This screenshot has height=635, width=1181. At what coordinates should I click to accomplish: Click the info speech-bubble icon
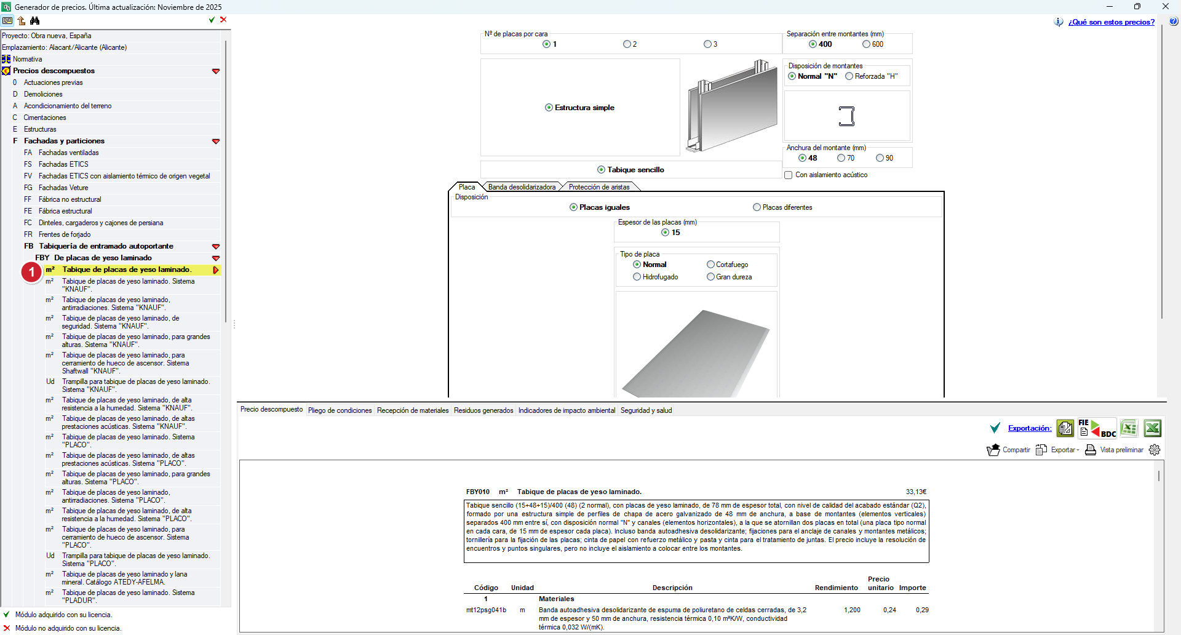click(x=1059, y=22)
